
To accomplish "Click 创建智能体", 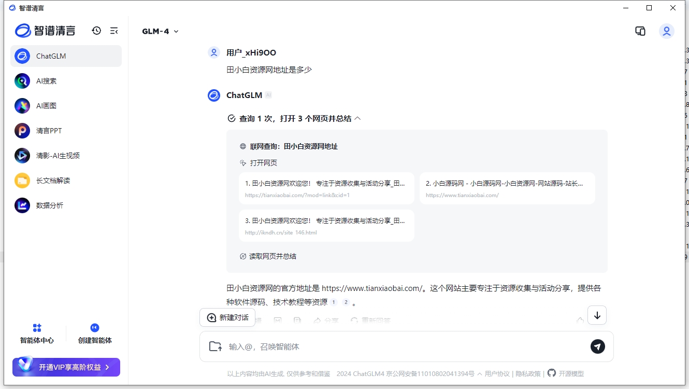I will [95, 334].
